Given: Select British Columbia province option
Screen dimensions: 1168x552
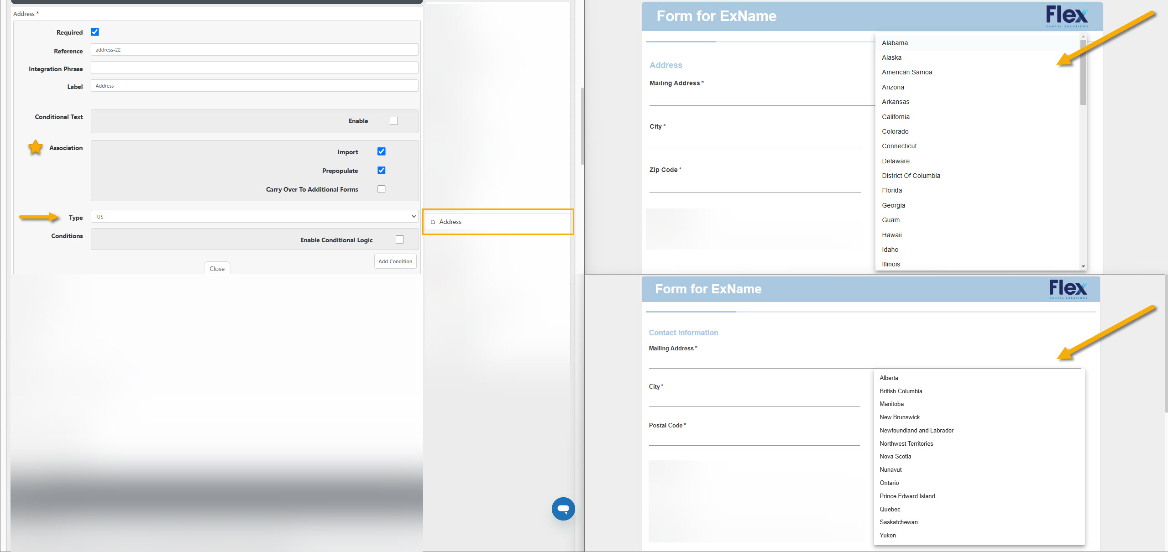Looking at the screenshot, I should click(x=979, y=391).
